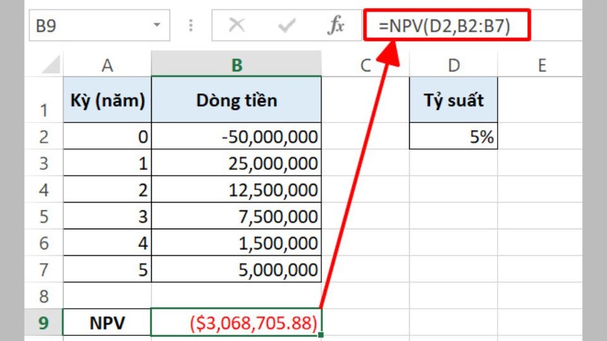Screen dimensions: 607x341
Task: Click the Insert Function fx icon
Action: [336, 25]
